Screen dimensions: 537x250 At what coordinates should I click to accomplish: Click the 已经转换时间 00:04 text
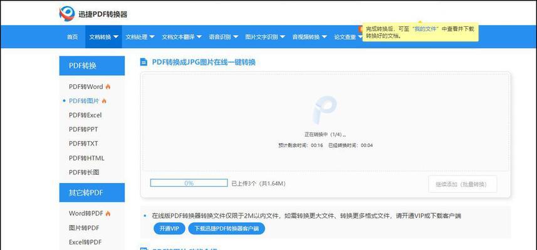(x=350, y=146)
